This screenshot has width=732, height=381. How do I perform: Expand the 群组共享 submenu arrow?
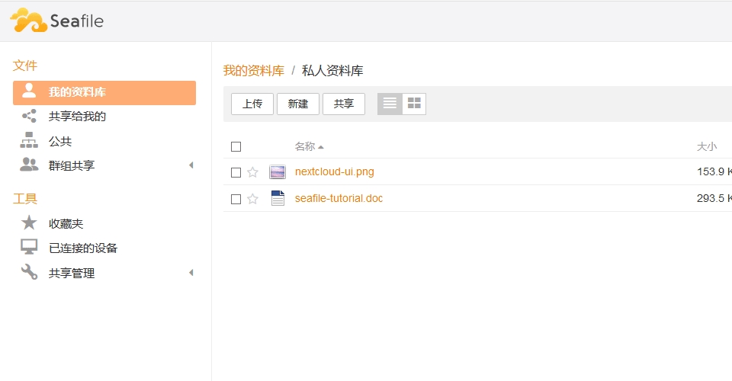pos(191,165)
